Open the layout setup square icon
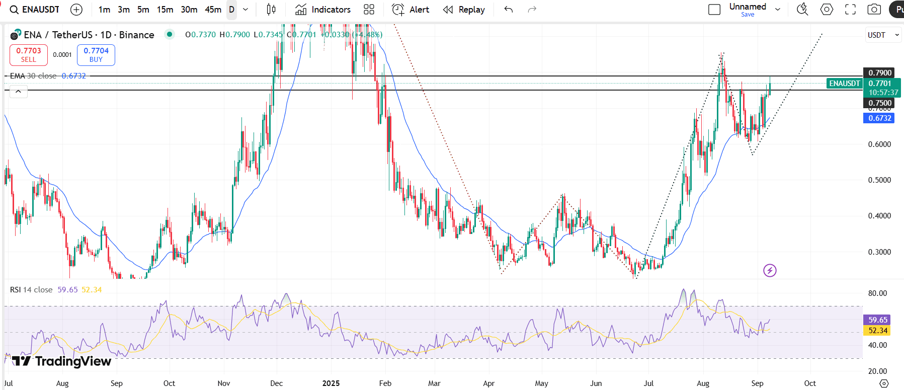904x390 pixels. tap(714, 10)
